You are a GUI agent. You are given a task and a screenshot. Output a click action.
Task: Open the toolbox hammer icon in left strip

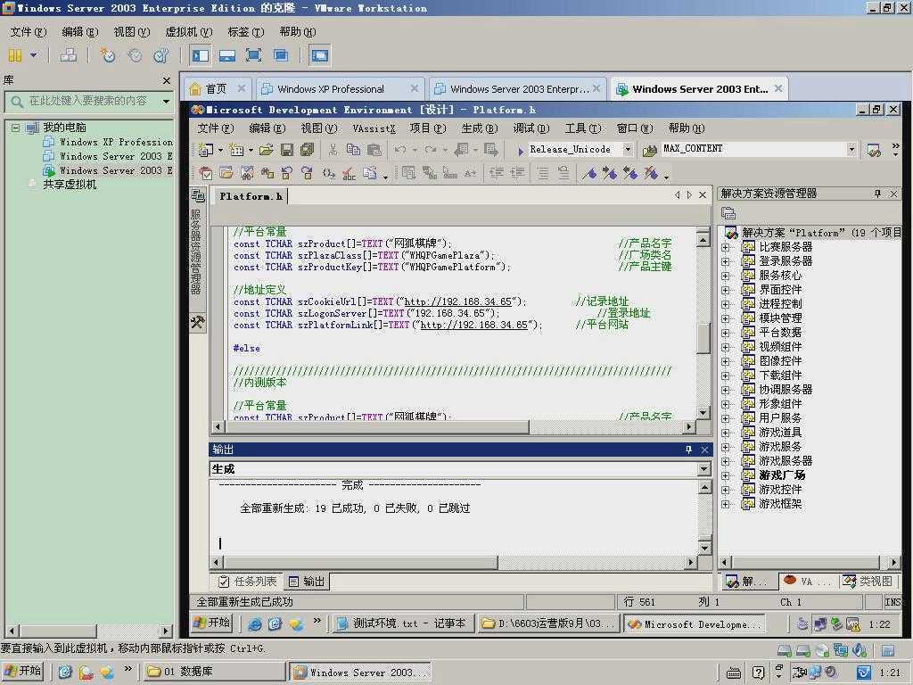tap(198, 321)
